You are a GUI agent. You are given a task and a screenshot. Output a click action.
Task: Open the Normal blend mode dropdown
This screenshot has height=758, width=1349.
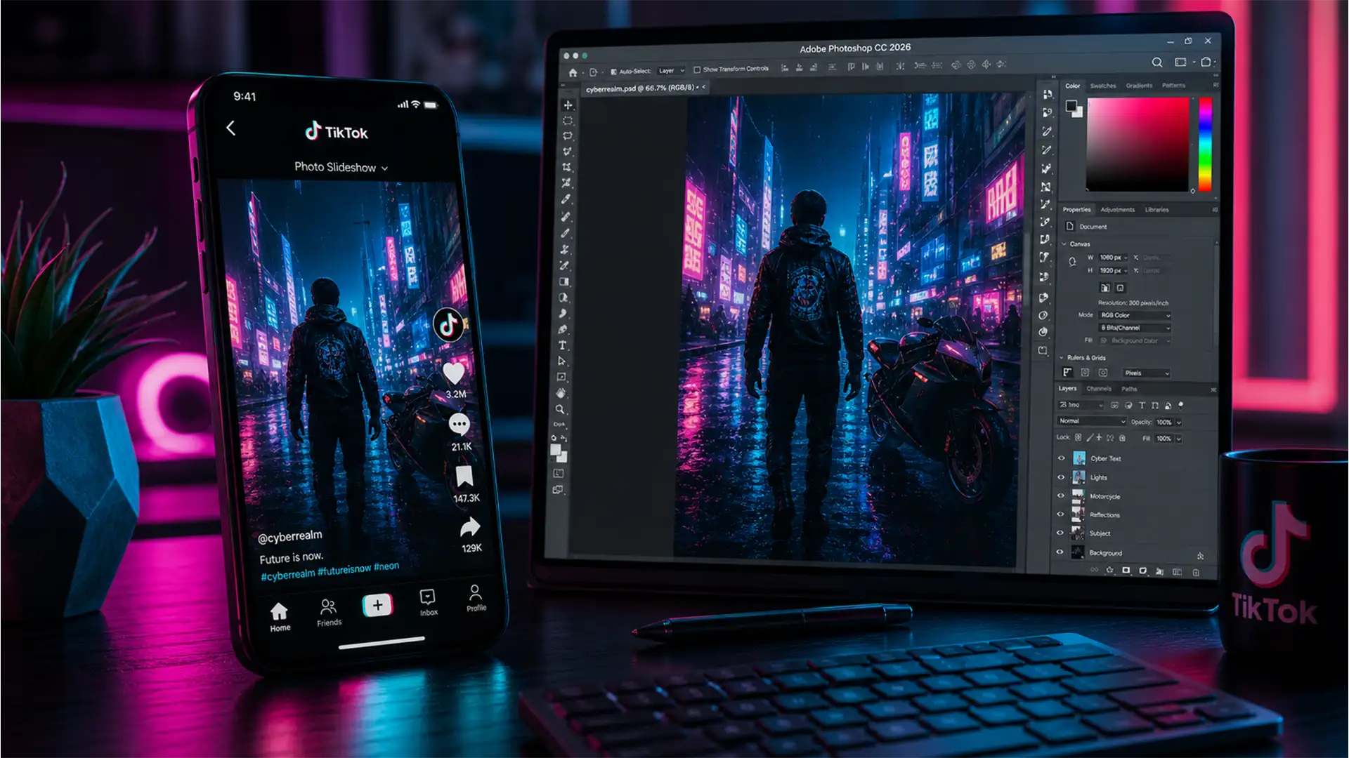click(x=1091, y=421)
